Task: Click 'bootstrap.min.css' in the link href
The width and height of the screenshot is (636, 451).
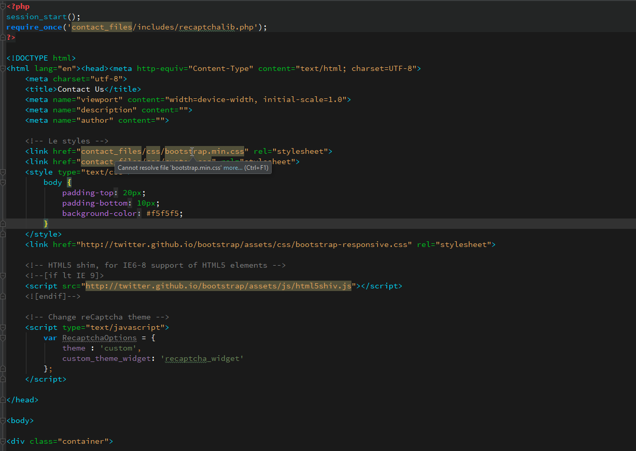Action: (x=204, y=151)
